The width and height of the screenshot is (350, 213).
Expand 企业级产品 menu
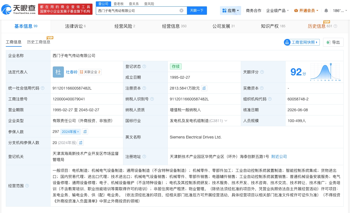pyautogui.click(x=277, y=11)
